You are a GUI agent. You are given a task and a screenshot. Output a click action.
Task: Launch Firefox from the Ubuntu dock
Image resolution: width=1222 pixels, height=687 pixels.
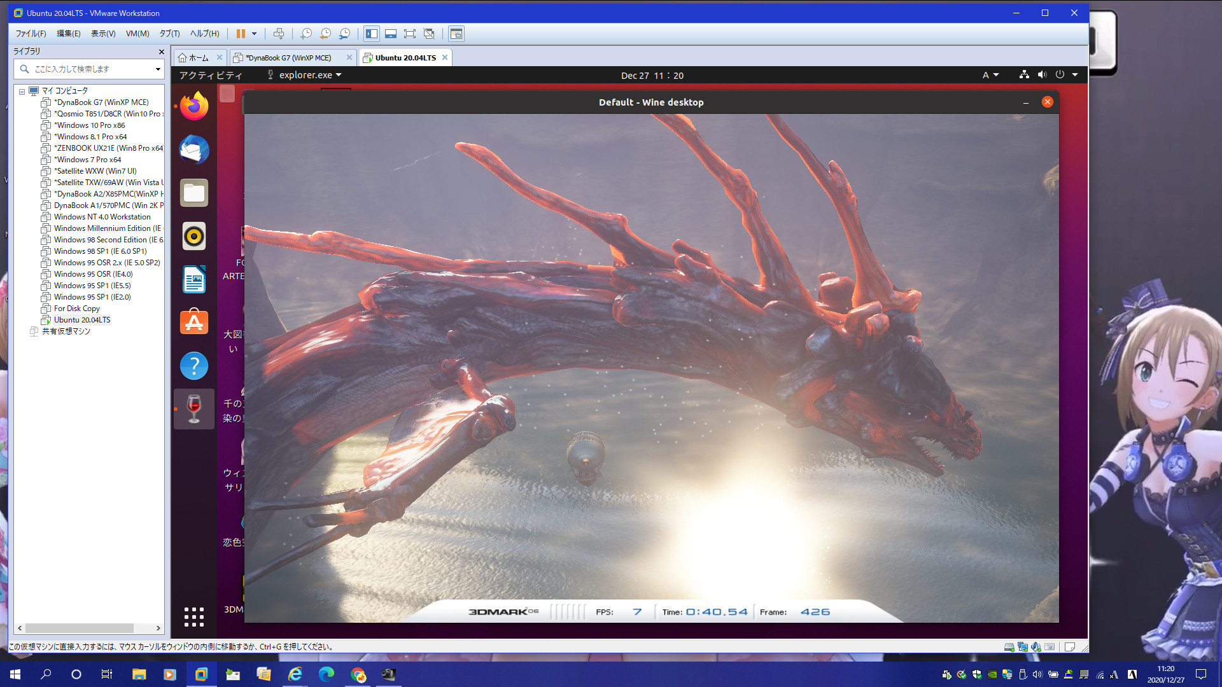coord(194,106)
